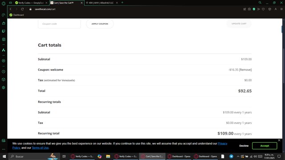Image resolution: width=285 pixels, height=160 pixels.
Task: Open a new browser tab
Action: point(122,3)
